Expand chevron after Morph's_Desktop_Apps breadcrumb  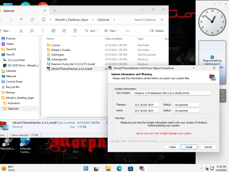pos(93,20)
